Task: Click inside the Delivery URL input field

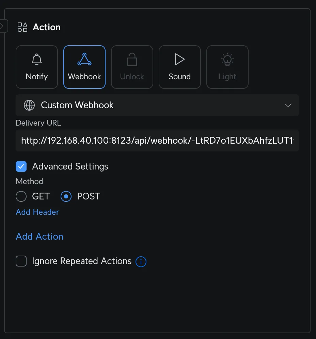Action: click(157, 140)
